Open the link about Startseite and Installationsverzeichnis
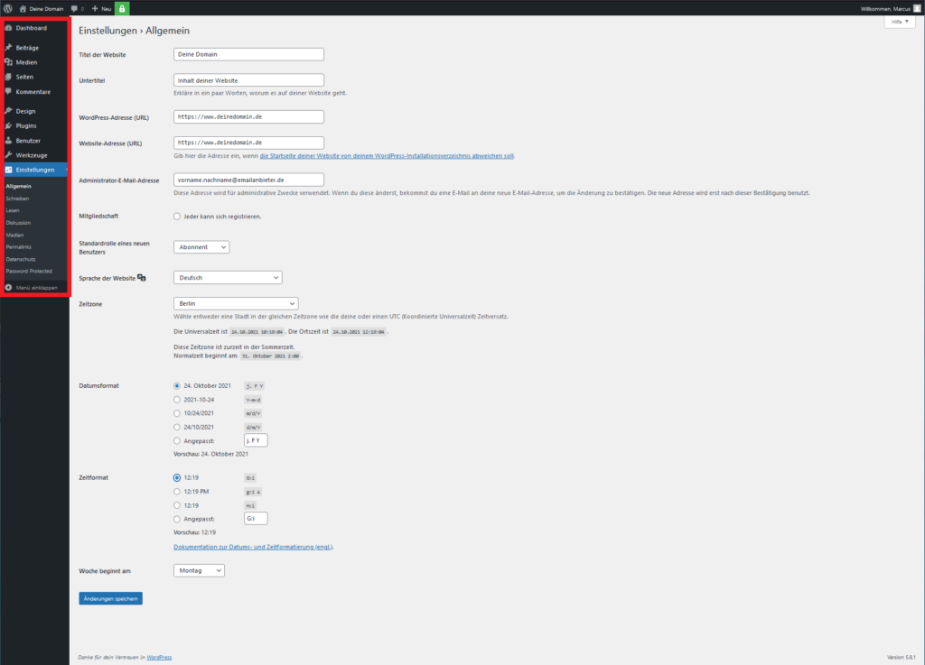 tap(387, 156)
